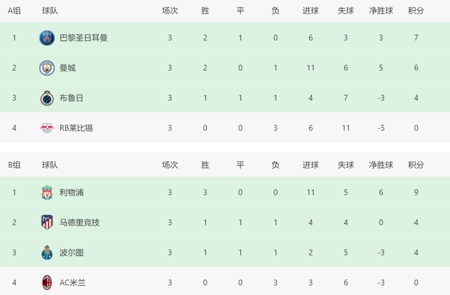This screenshot has width=450, height=295.
Task: Select the 利物浦 team name
Action: pyautogui.click(x=72, y=193)
